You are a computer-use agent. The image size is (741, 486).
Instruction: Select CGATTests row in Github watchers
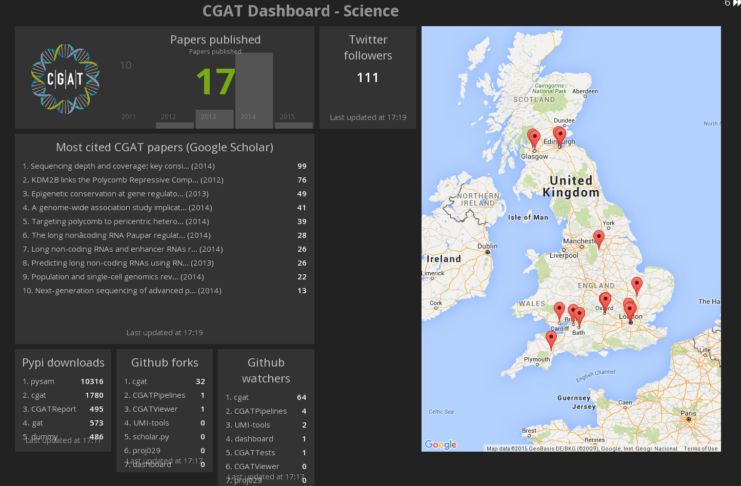[x=266, y=453]
